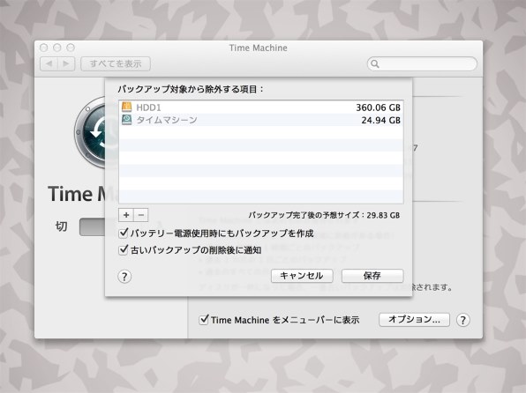Select the HDD1 drive icon in list
The width and height of the screenshot is (526, 393).
click(x=126, y=107)
